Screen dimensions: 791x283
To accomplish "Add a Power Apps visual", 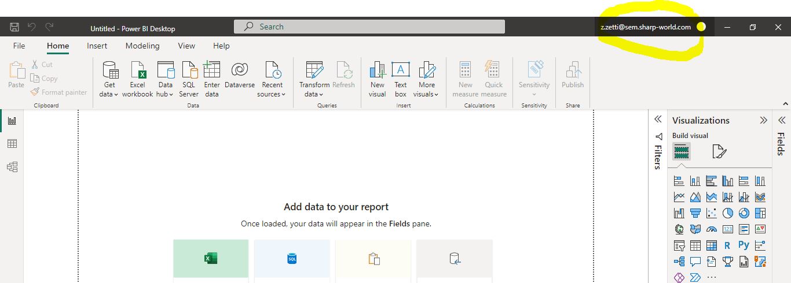I will click(679, 278).
